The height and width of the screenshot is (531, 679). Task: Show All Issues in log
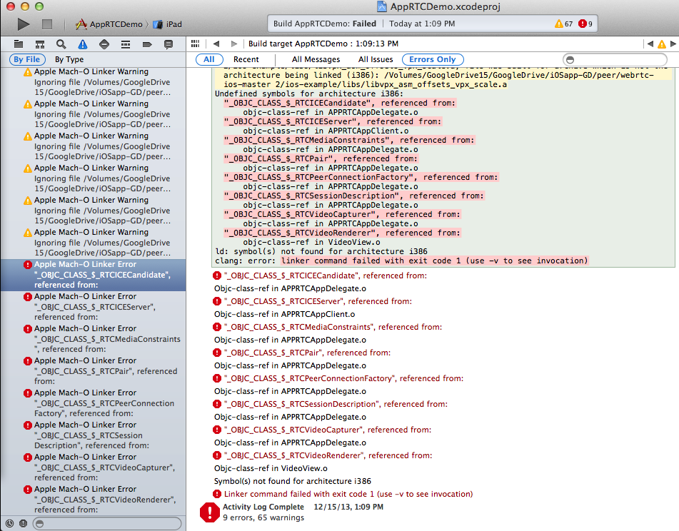point(376,59)
